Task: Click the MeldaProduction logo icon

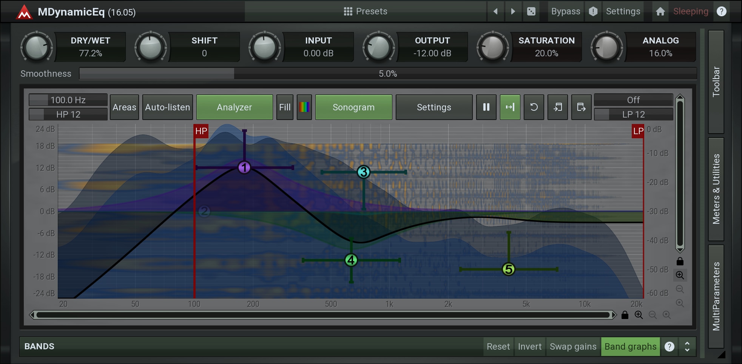Action: pos(25,12)
